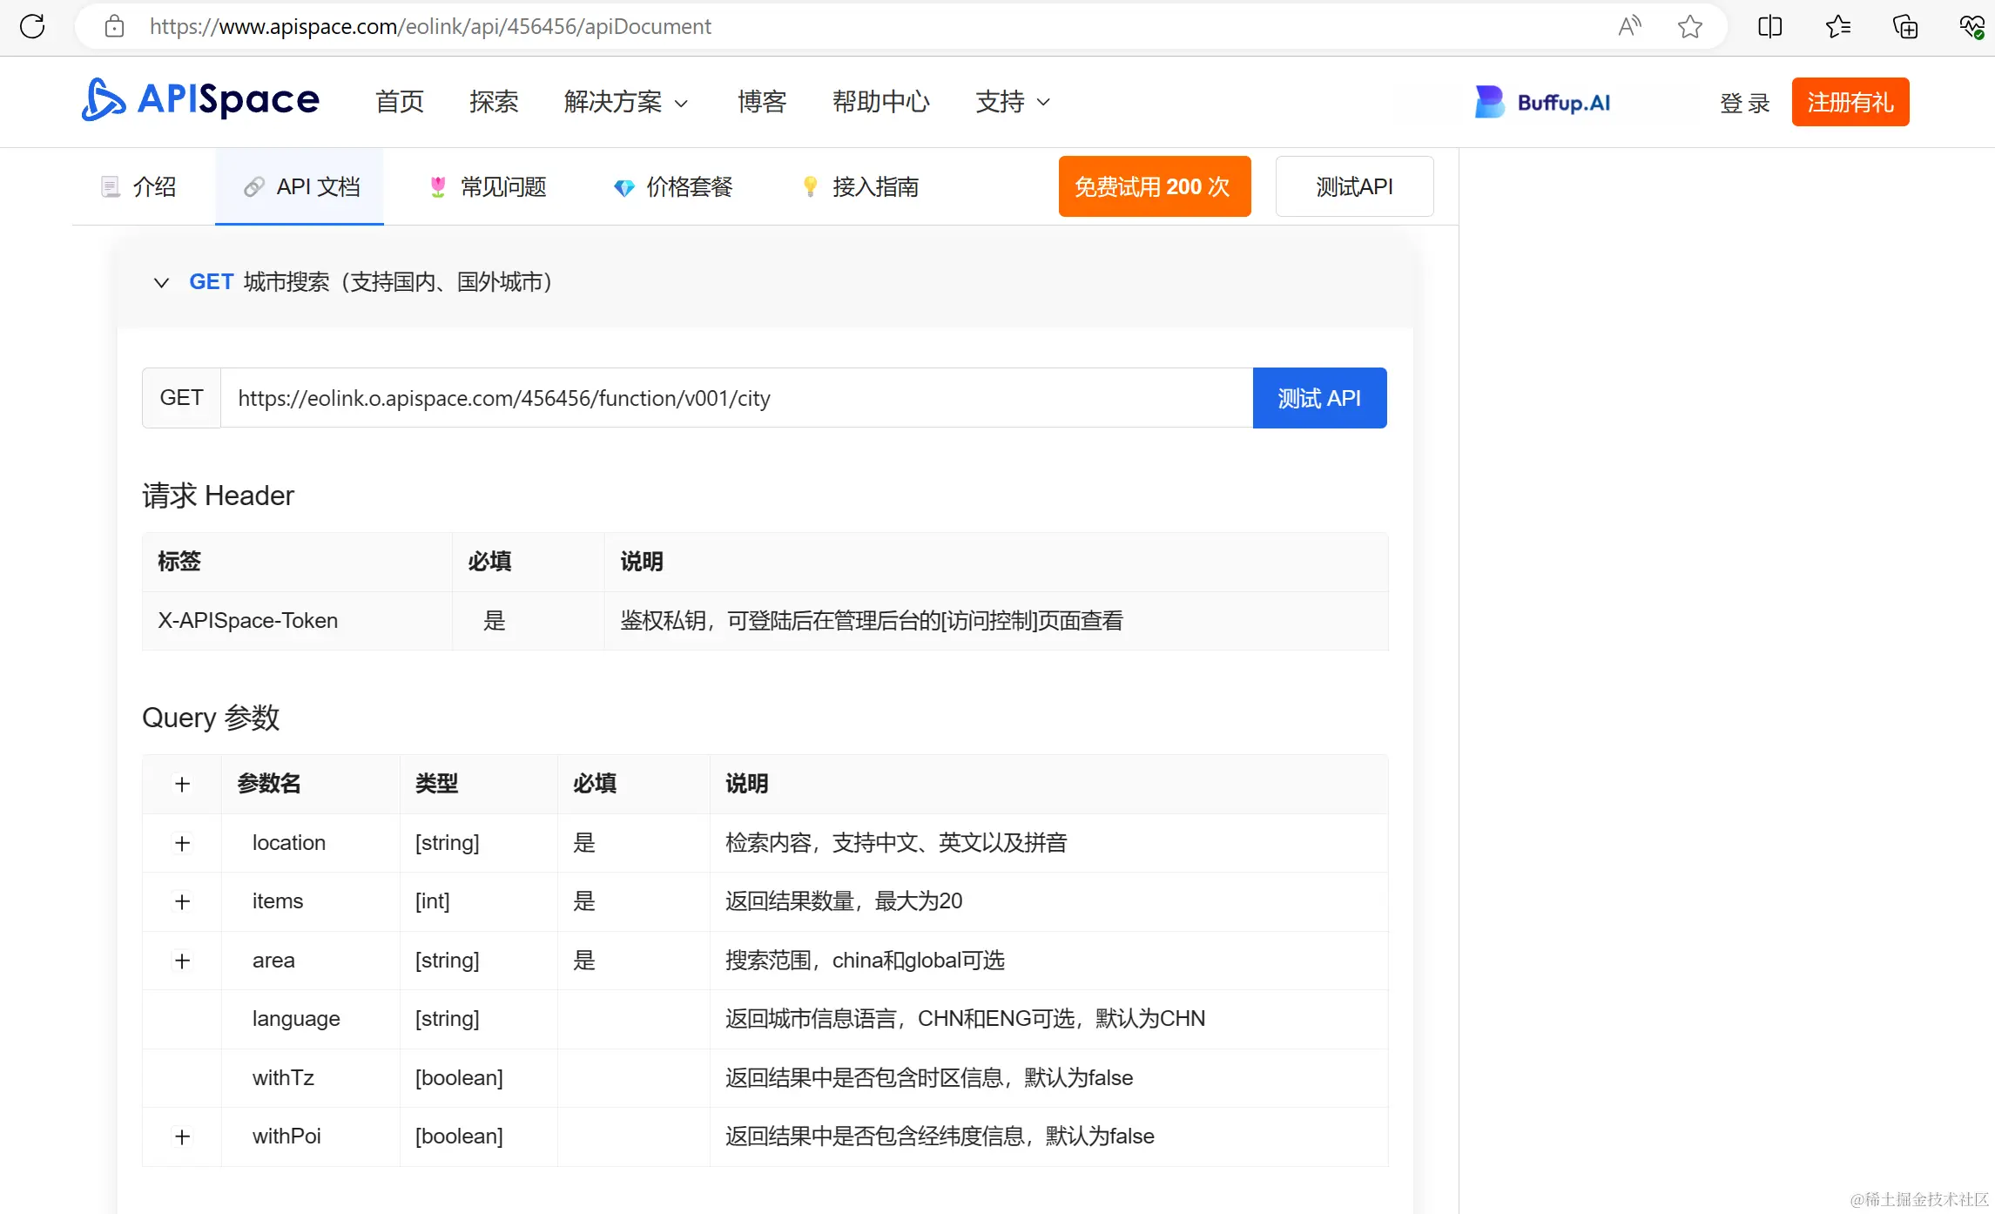Viewport: 1995px width, 1214px height.
Task: Click the browser refresh icon
Action: tap(32, 26)
